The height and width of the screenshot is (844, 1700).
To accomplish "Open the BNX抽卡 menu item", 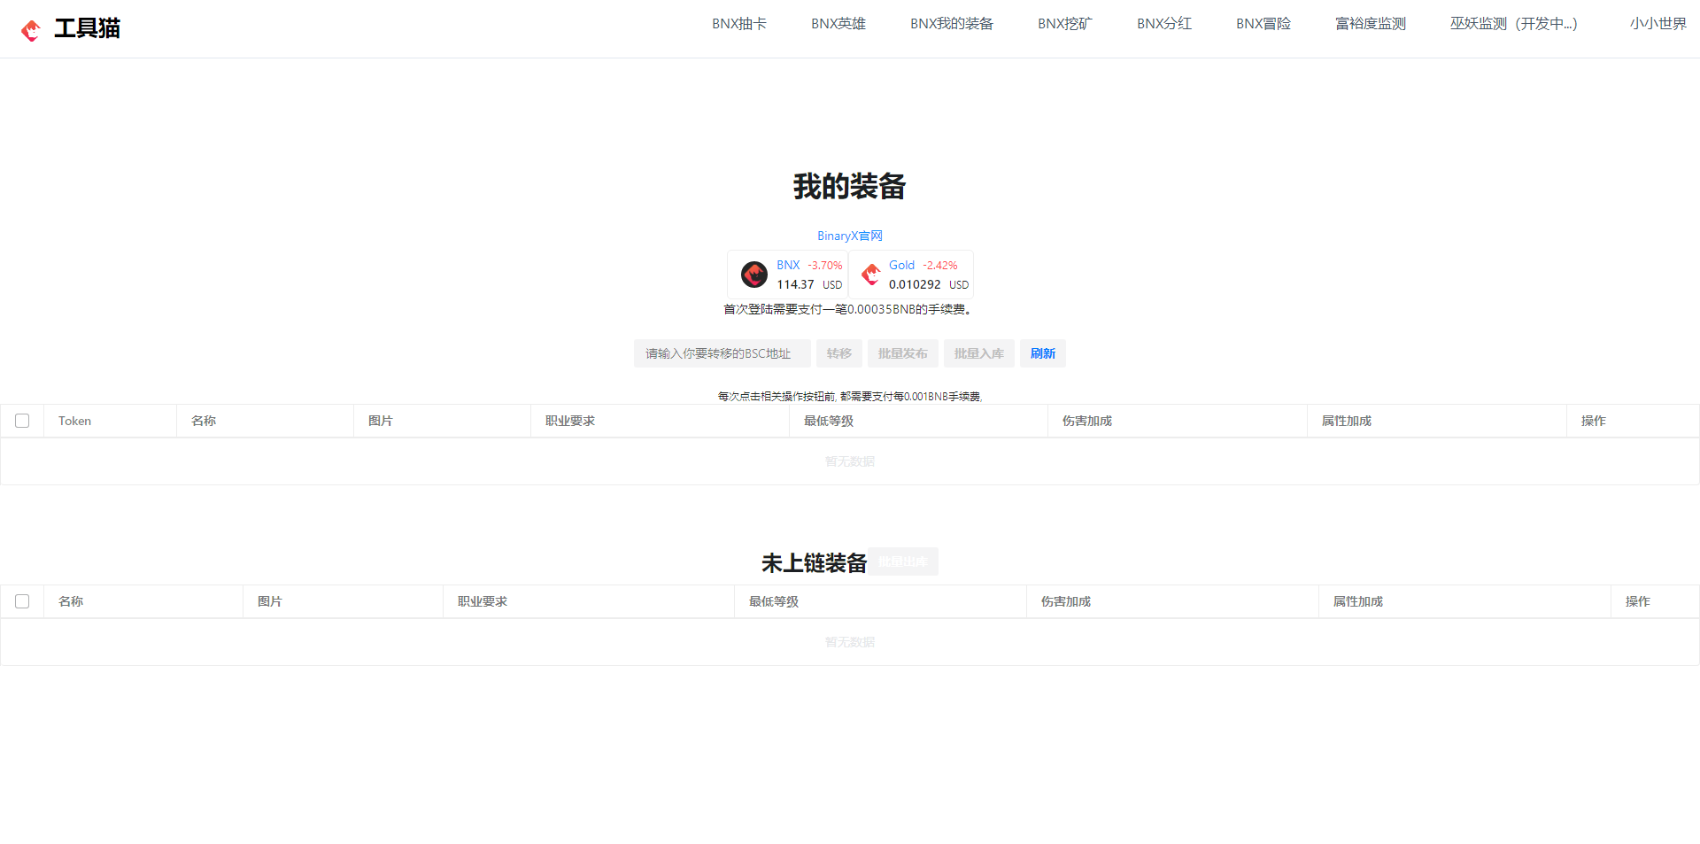I will pos(739,24).
